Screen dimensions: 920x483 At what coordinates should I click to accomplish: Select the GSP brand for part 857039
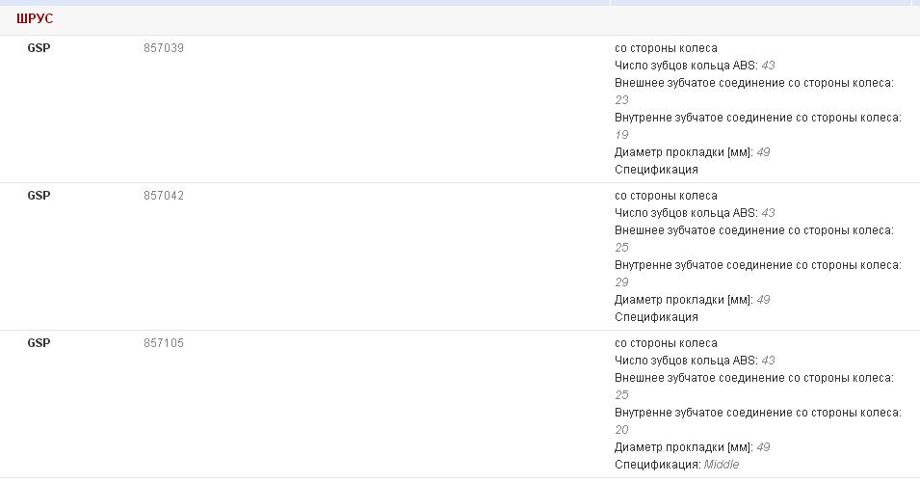[39, 48]
